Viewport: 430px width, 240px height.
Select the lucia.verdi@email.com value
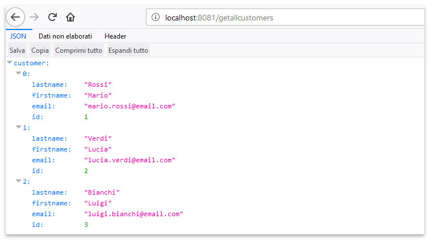click(x=130, y=160)
